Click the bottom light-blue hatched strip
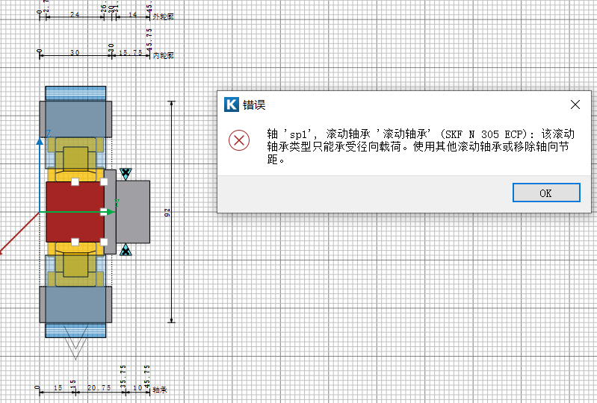This screenshot has width=597, height=403. (75, 331)
